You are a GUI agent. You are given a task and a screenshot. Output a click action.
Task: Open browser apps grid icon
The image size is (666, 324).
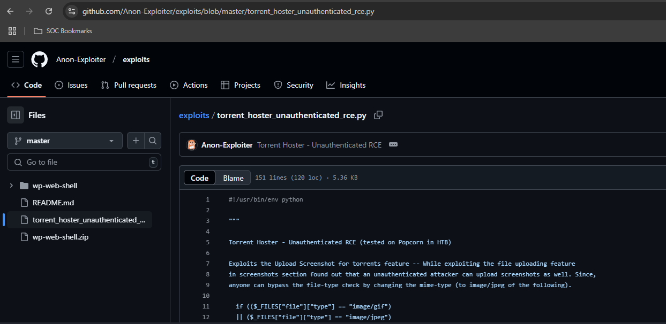[x=12, y=31]
